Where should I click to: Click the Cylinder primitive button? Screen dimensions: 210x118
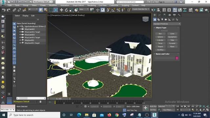coord(160,40)
